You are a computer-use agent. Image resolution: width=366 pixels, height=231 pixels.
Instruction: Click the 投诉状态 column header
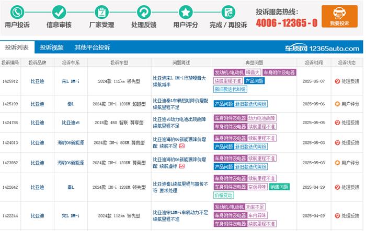(347, 63)
